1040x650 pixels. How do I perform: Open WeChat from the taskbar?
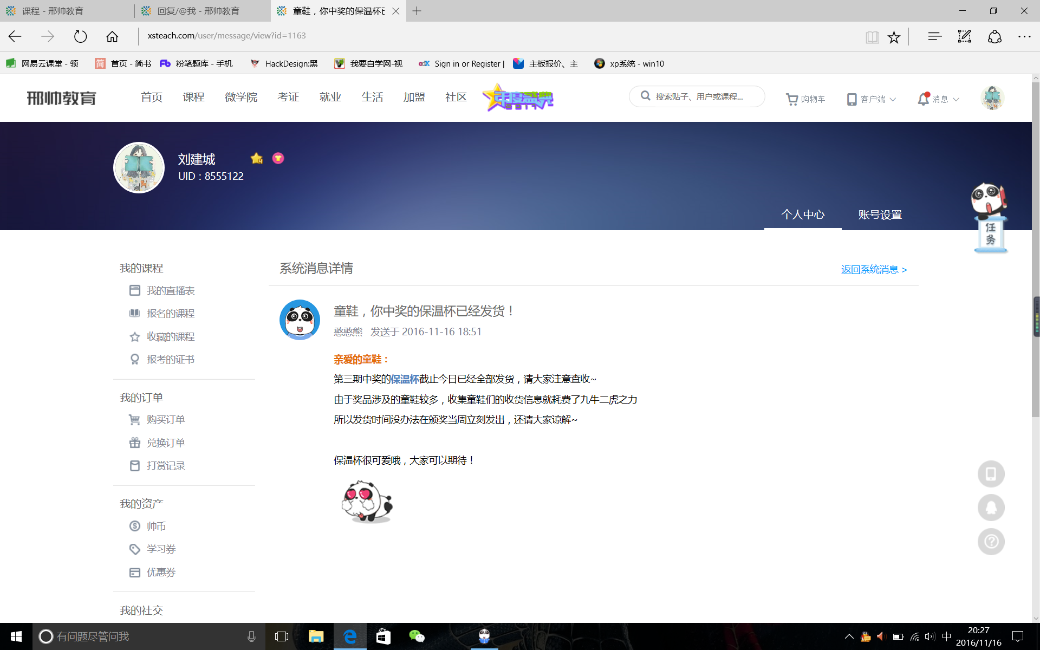click(416, 637)
